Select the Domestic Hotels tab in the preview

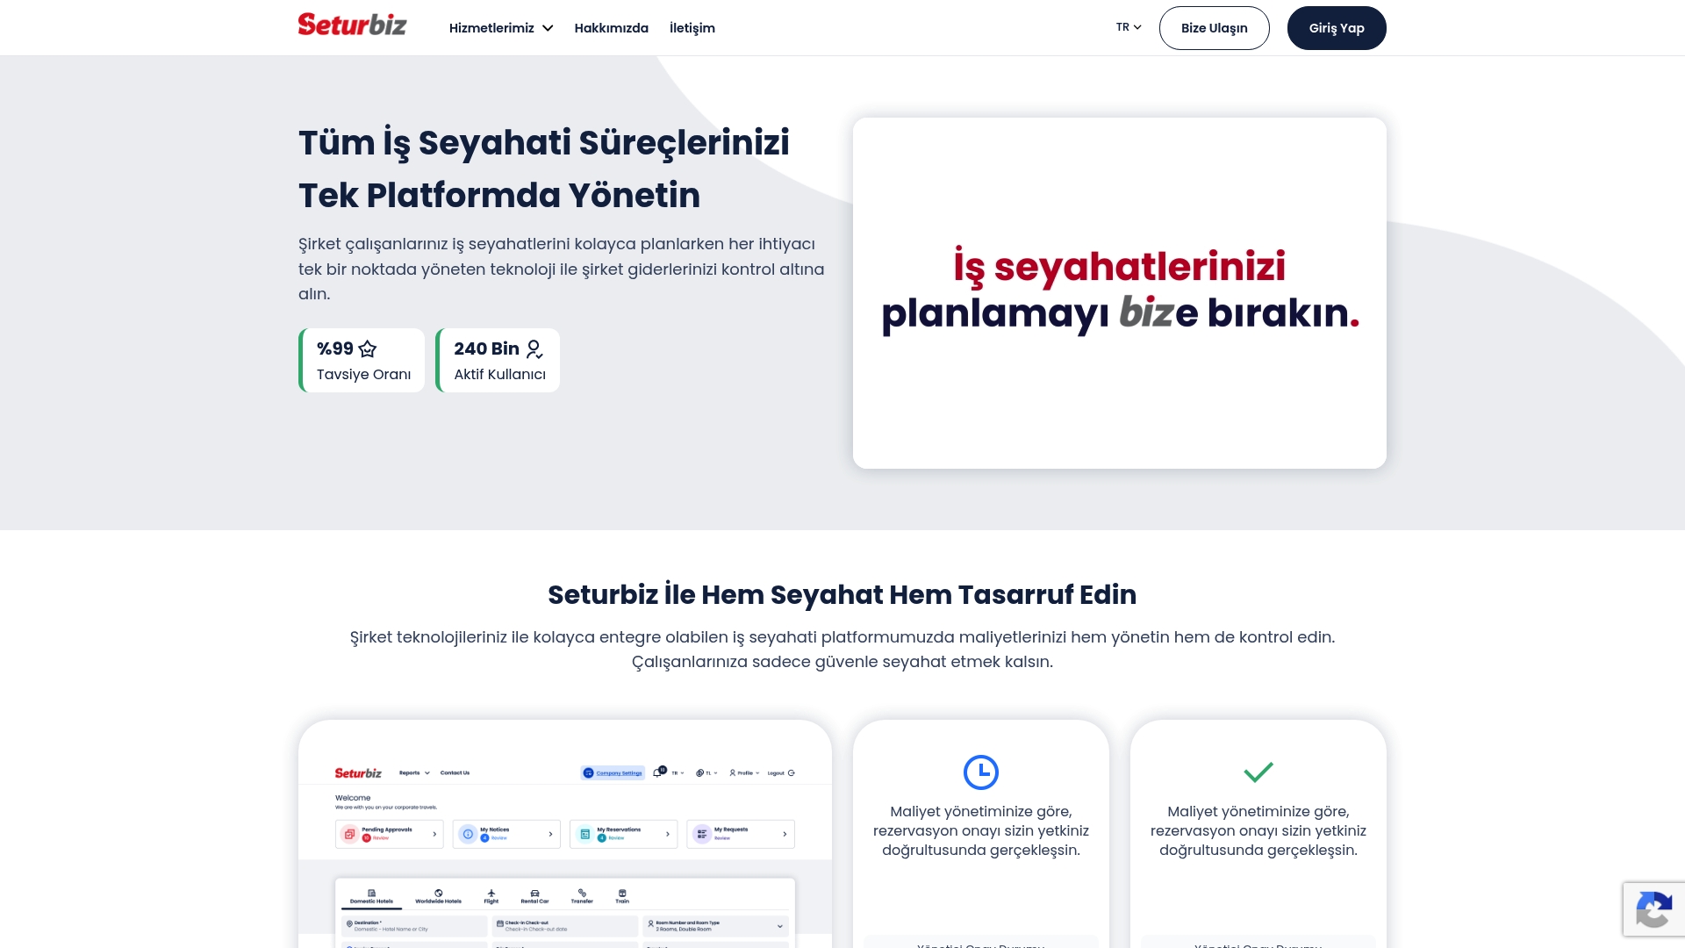click(371, 896)
